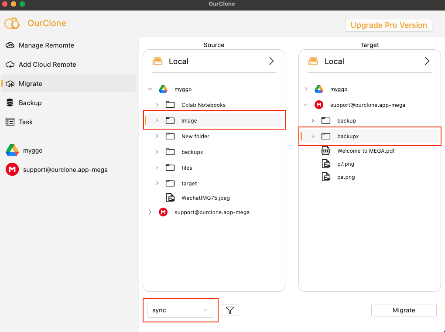This screenshot has width=445, height=332.
Task: Expand the myggo drive in Target
Action: (306, 89)
